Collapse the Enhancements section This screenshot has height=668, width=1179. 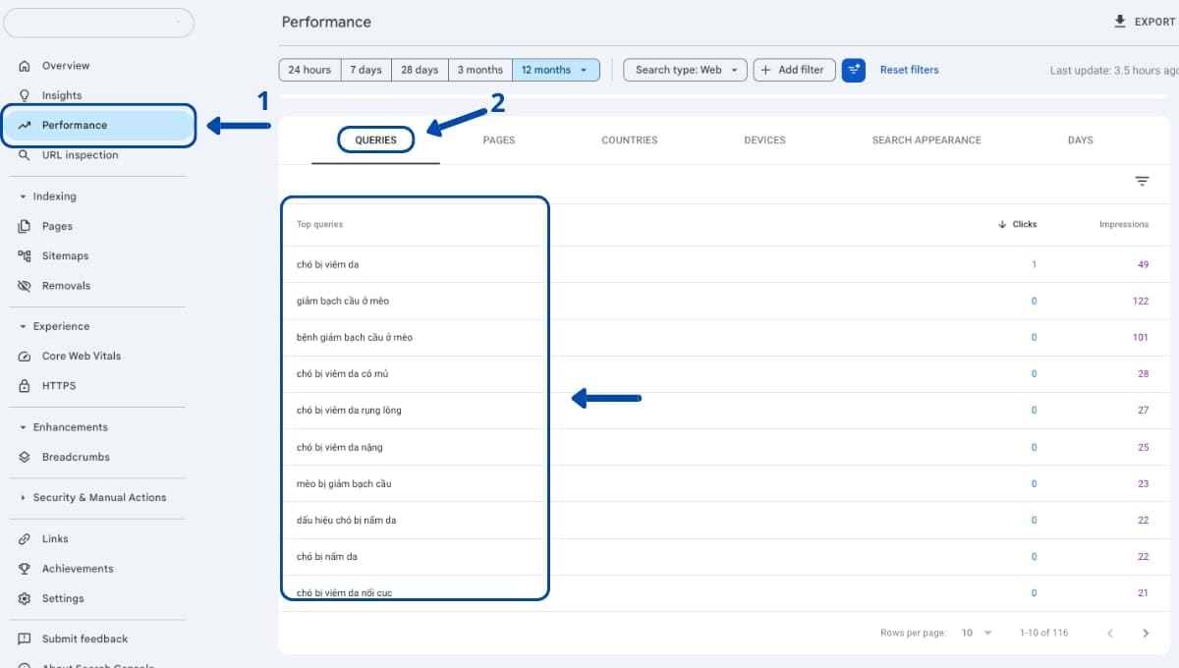click(x=23, y=427)
